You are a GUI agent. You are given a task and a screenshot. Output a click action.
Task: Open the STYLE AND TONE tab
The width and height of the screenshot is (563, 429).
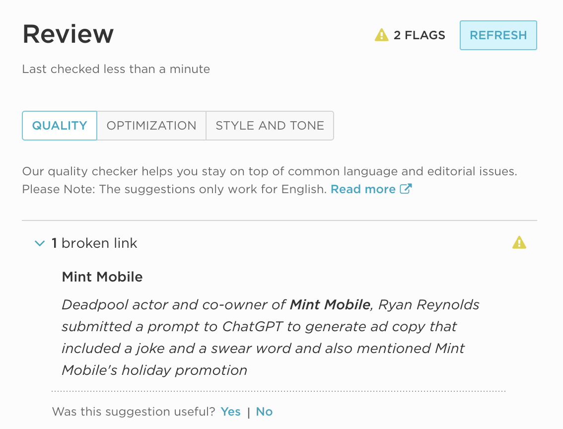point(270,126)
